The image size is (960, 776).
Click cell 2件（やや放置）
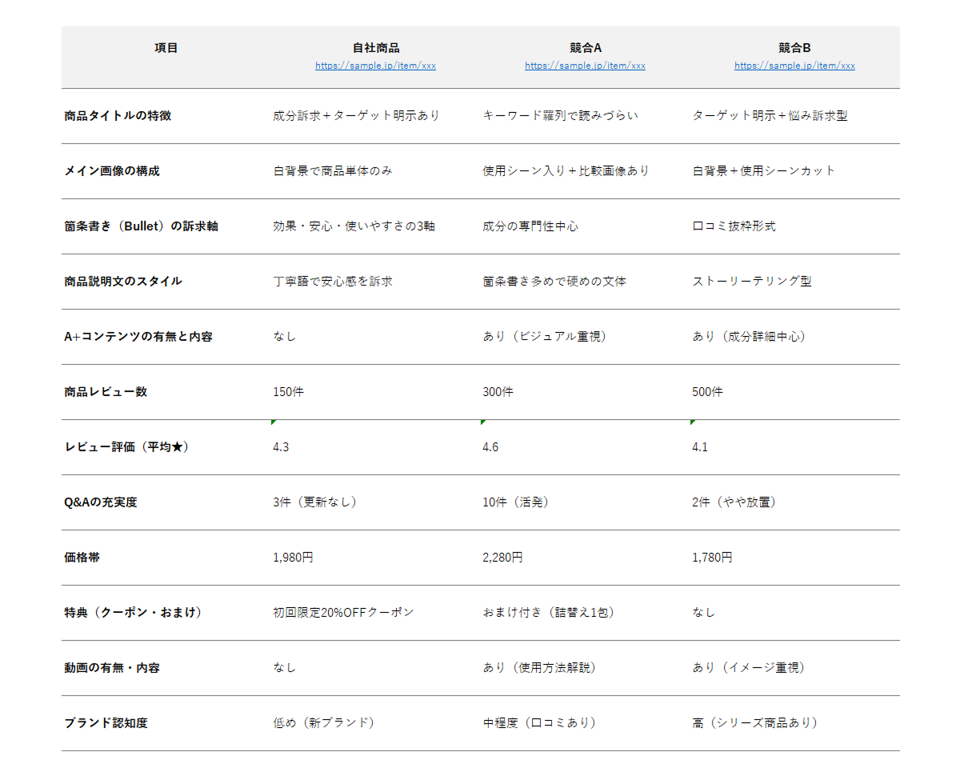click(x=735, y=502)
